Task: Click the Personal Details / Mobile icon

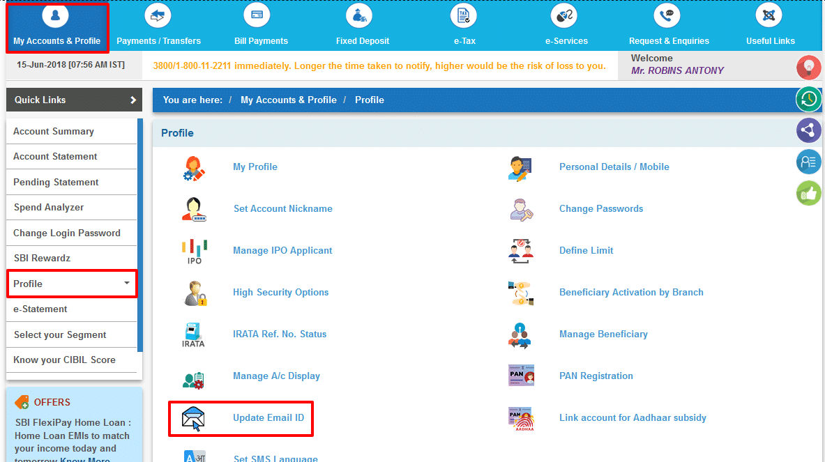Action: coord(520,168)
